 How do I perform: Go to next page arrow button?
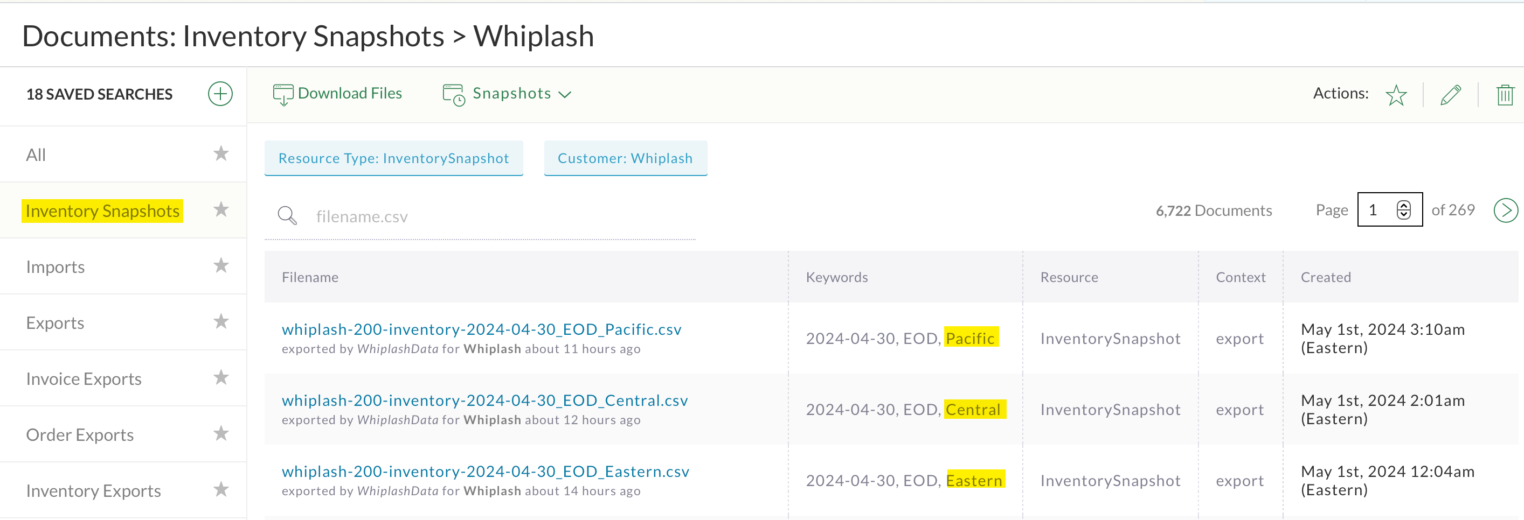(1505, 210)
